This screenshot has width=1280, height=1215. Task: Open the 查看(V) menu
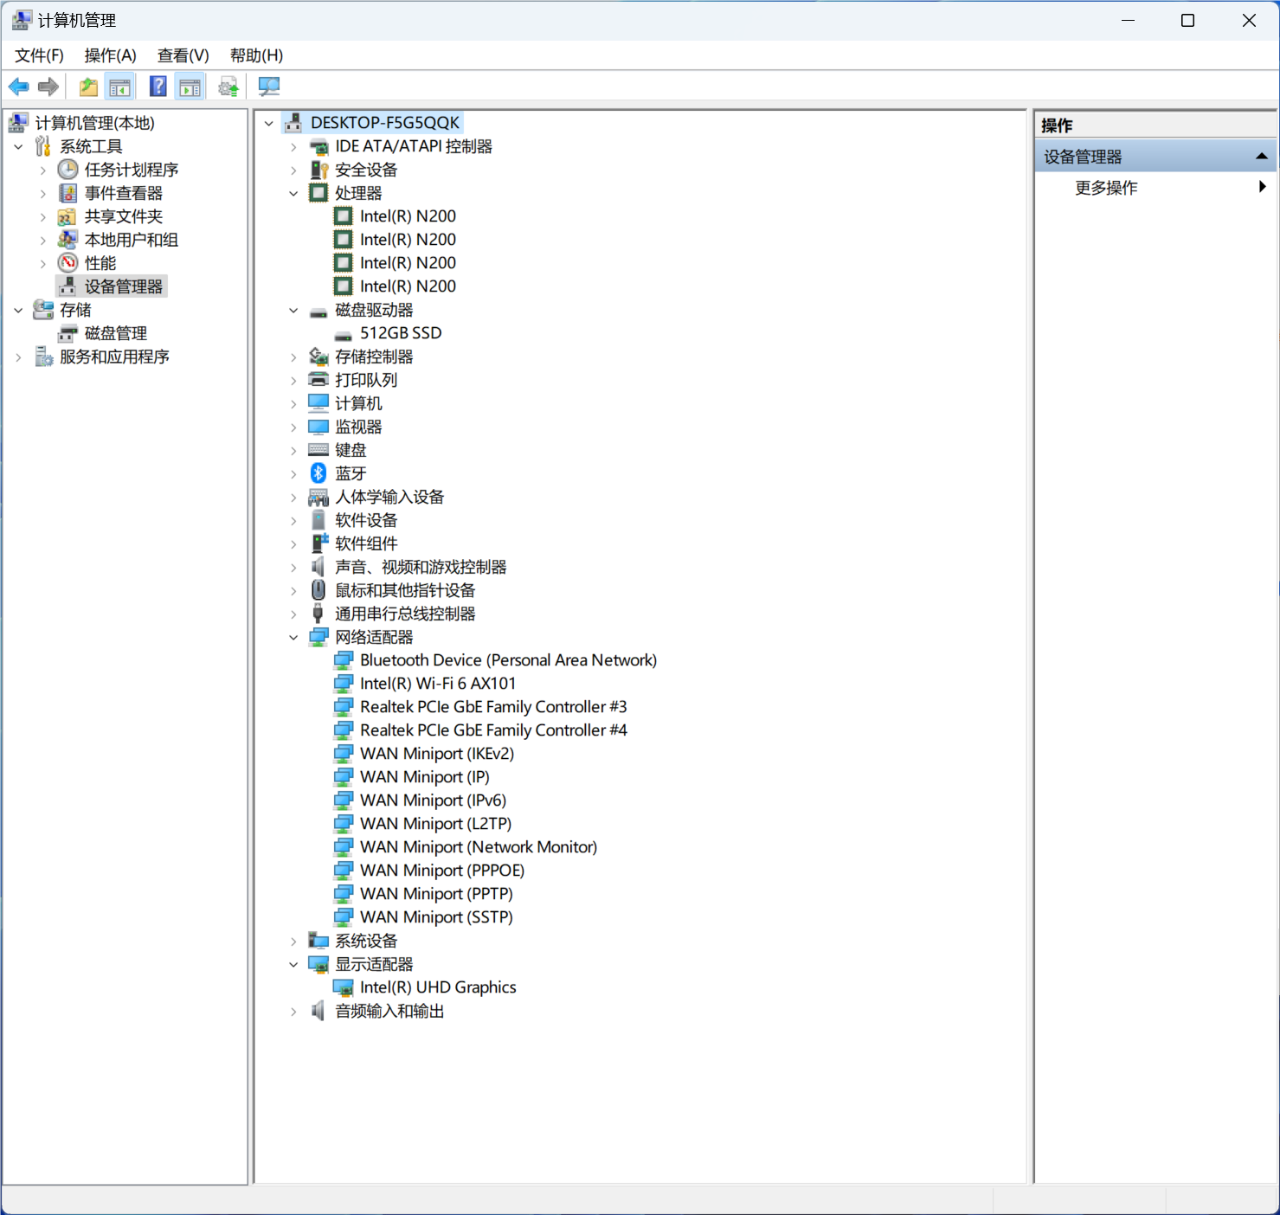point(183,55)
